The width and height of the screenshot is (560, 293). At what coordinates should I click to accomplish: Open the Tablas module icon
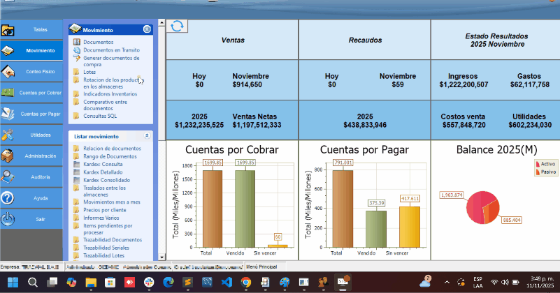tap(8, 30)
